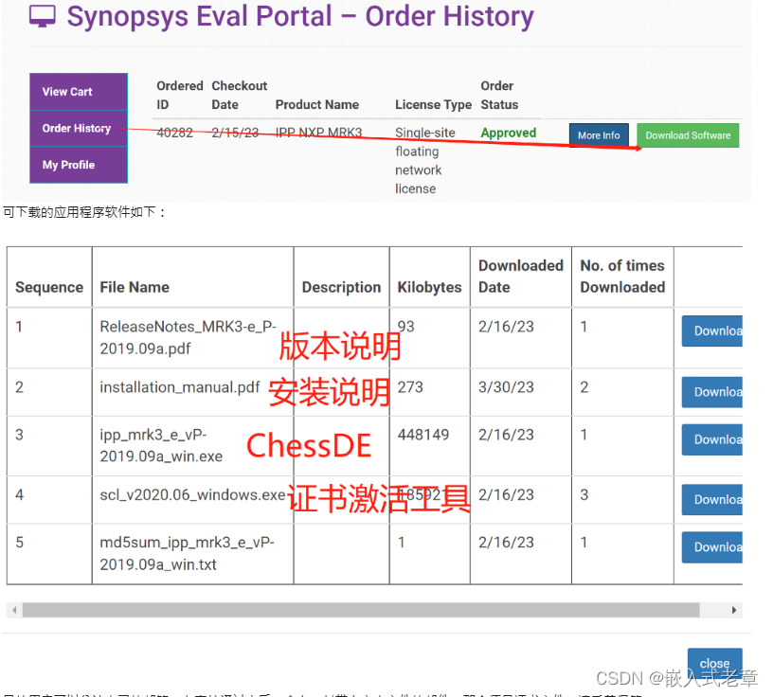Click checkout date 2/15/23
773x697 pixels.
tap(235, 133)
